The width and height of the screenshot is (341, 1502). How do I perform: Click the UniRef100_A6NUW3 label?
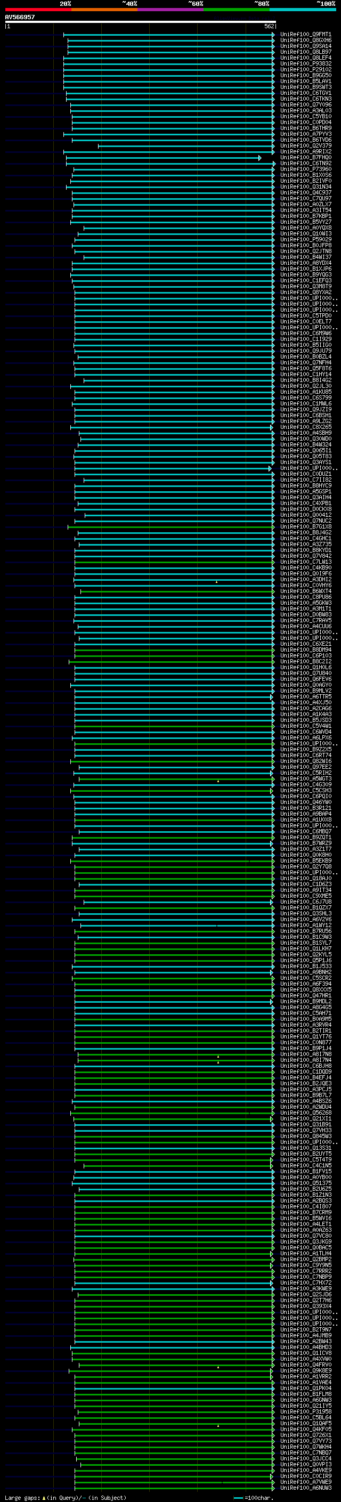tap(305, 1488)
